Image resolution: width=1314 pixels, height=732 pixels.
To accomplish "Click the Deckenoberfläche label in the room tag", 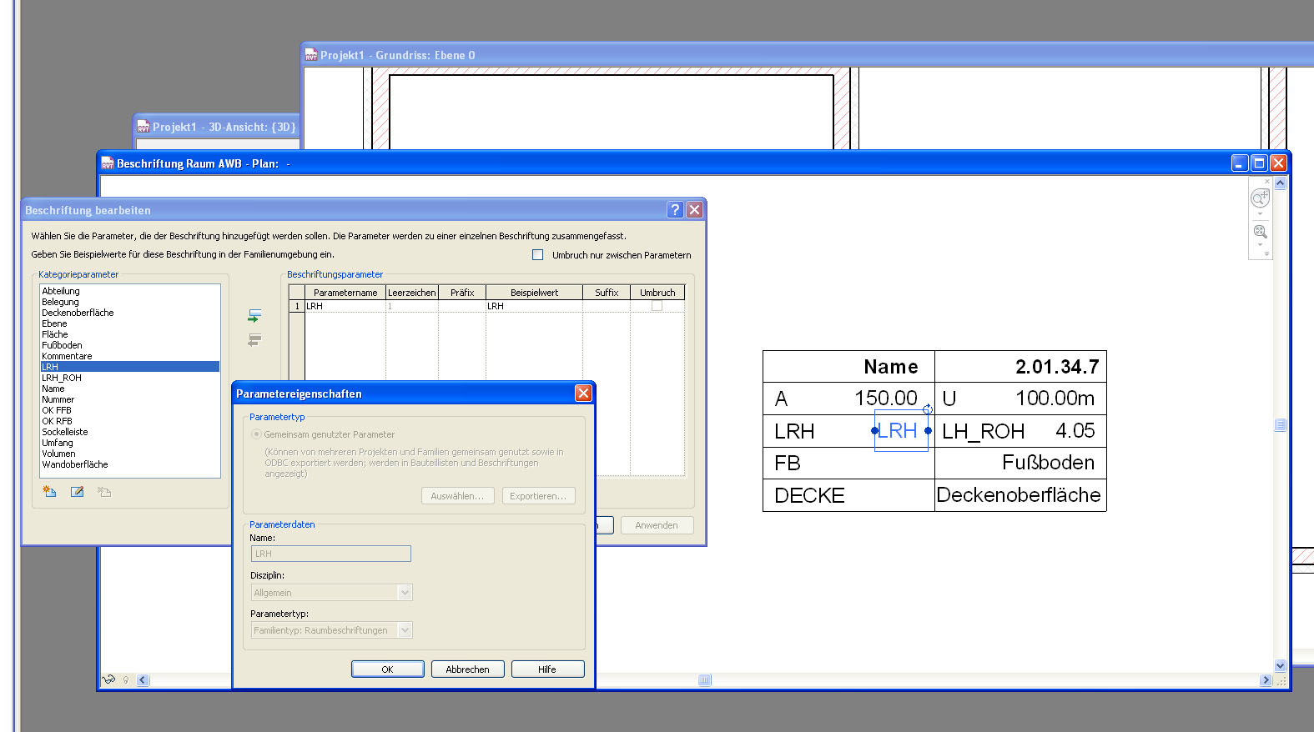I will click(1019, 495).
